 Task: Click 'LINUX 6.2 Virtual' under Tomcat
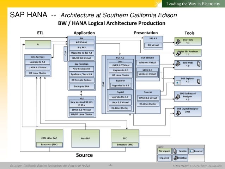(x=148, y=98)
